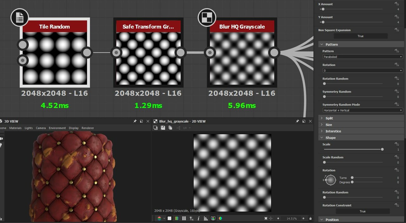Image resolution: width=406 pixels, height=223 pixels.
Task: Open the Display menu in 3D View
Action: pos(74,128)
